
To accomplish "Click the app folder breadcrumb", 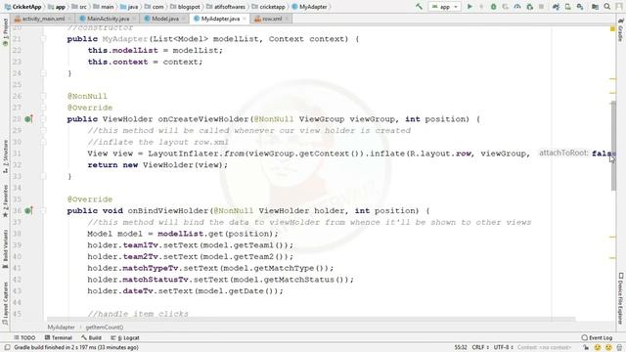I will click(x=57, y=7).
